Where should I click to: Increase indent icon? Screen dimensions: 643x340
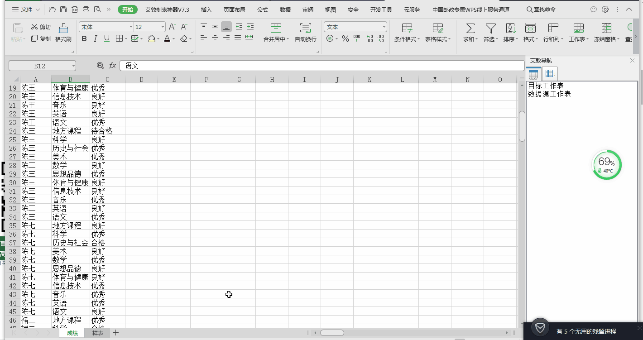(x=250, y=27)
